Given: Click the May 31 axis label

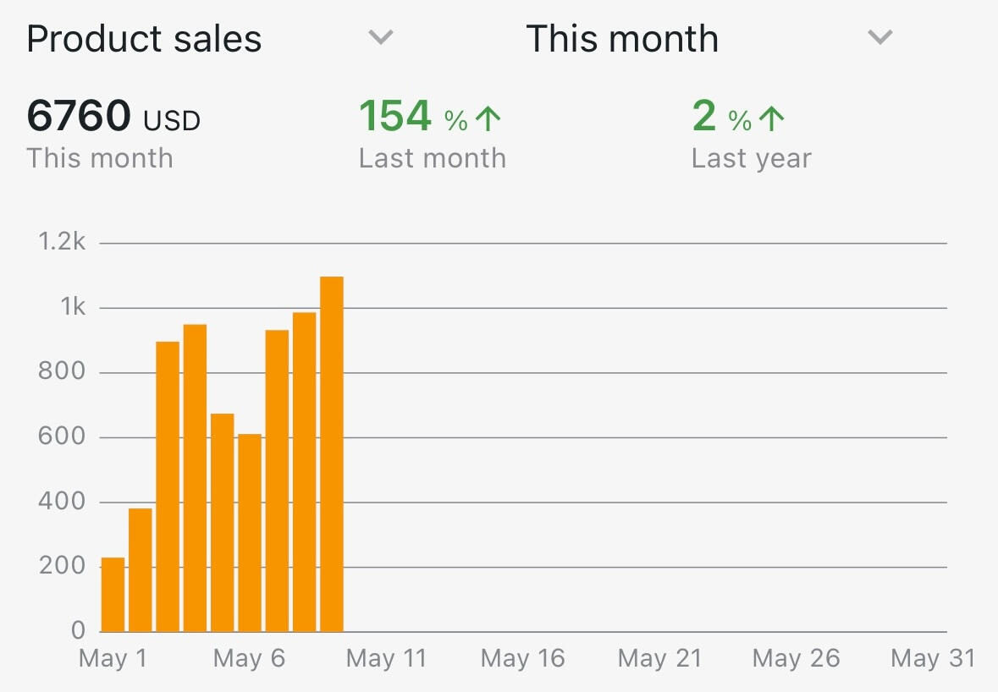Looking at the screenshot, I should pos(932,659).
